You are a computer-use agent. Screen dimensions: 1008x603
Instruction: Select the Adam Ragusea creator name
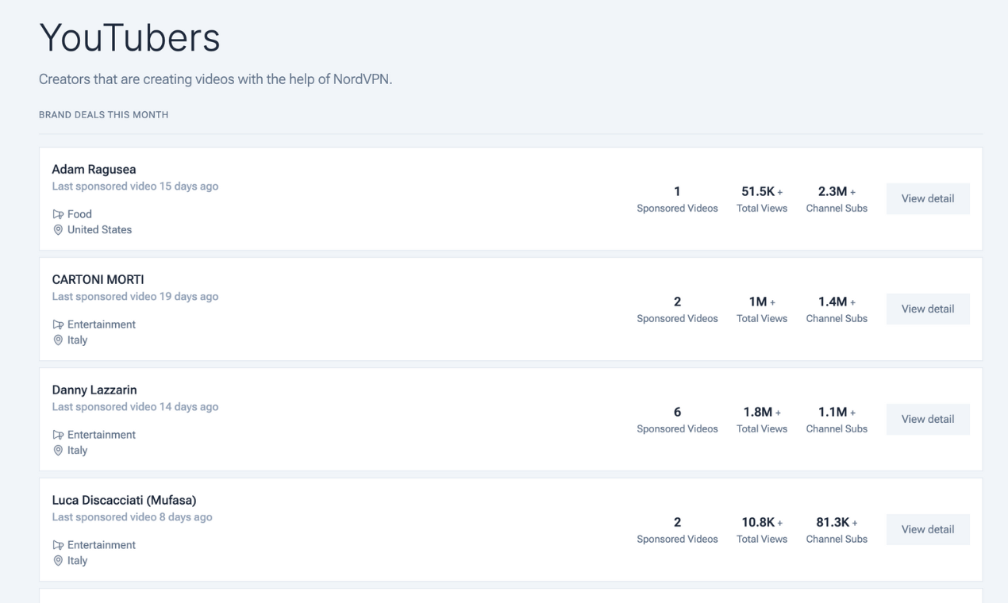94,169
